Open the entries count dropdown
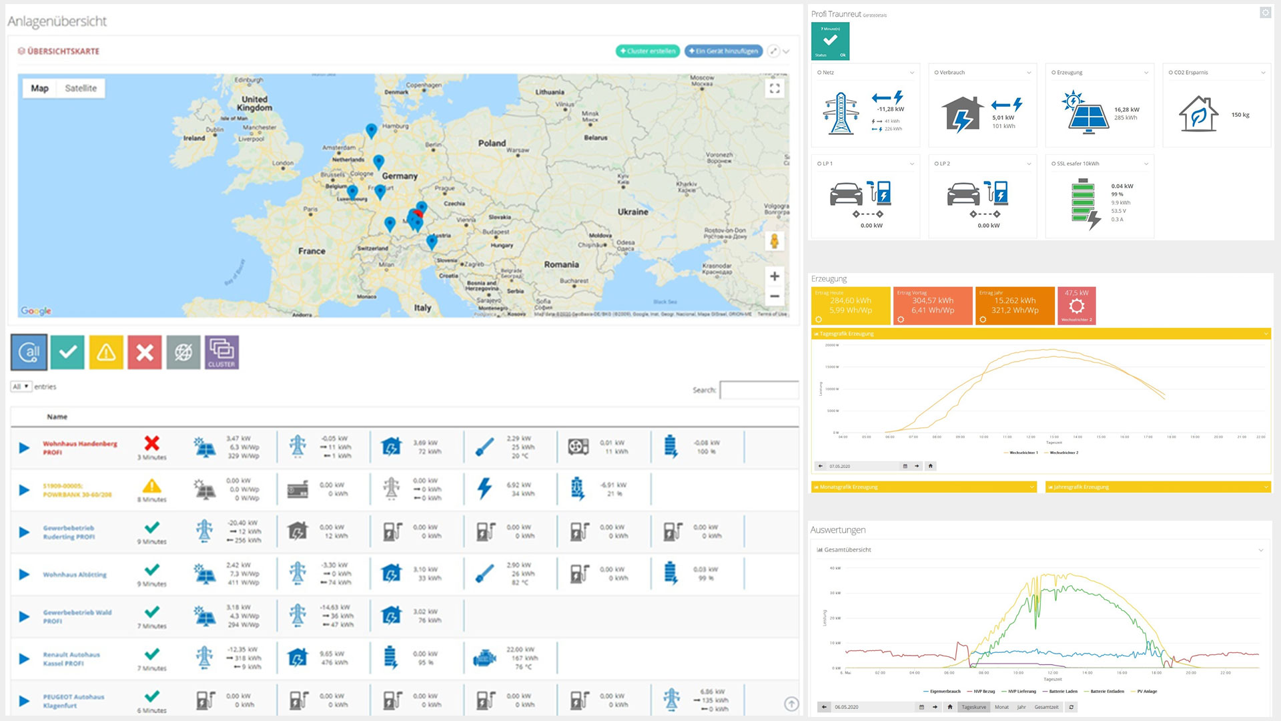 (21, 387)
